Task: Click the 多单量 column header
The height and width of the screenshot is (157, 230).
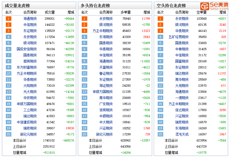Action: pyautogui.click(x=126, y=12)
